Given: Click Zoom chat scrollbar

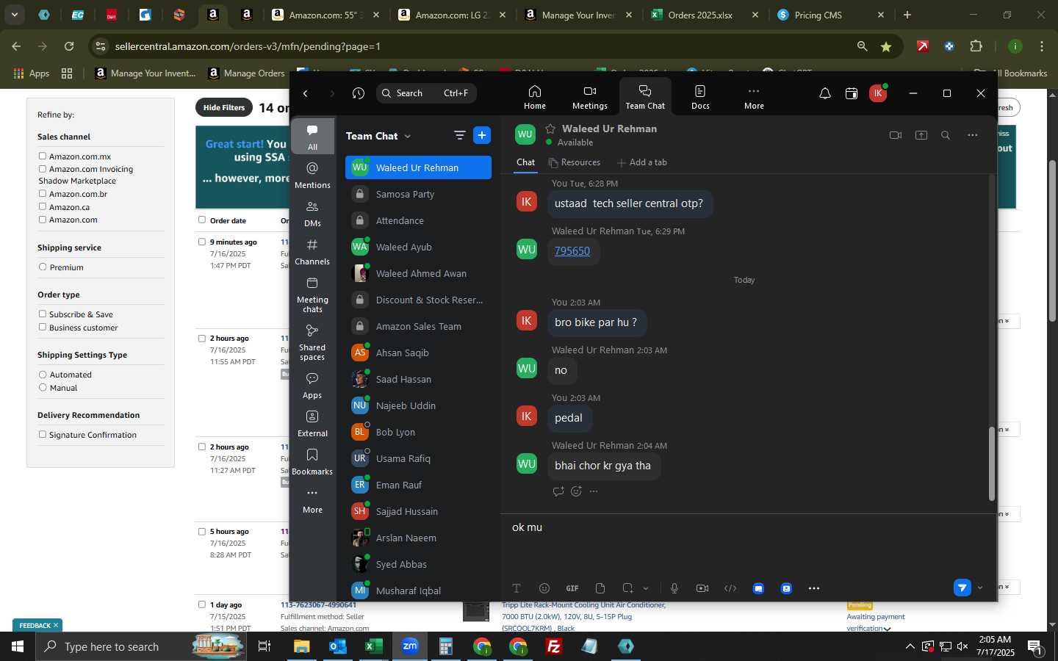Looking at the screenshot, I should [991, 464].
